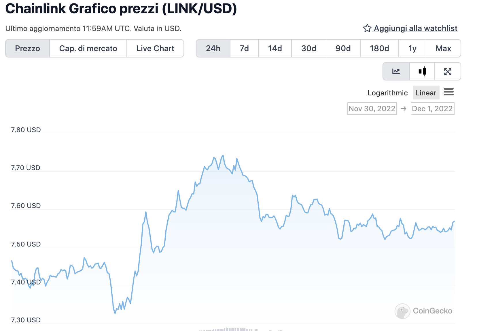
Task: Open the Live Chart tab
Action: 155,48
